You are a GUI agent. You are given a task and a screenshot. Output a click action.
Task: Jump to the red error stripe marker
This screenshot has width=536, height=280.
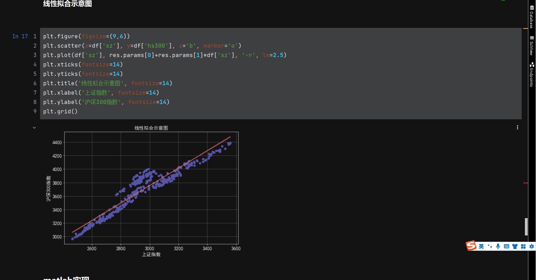pos(526,183)
